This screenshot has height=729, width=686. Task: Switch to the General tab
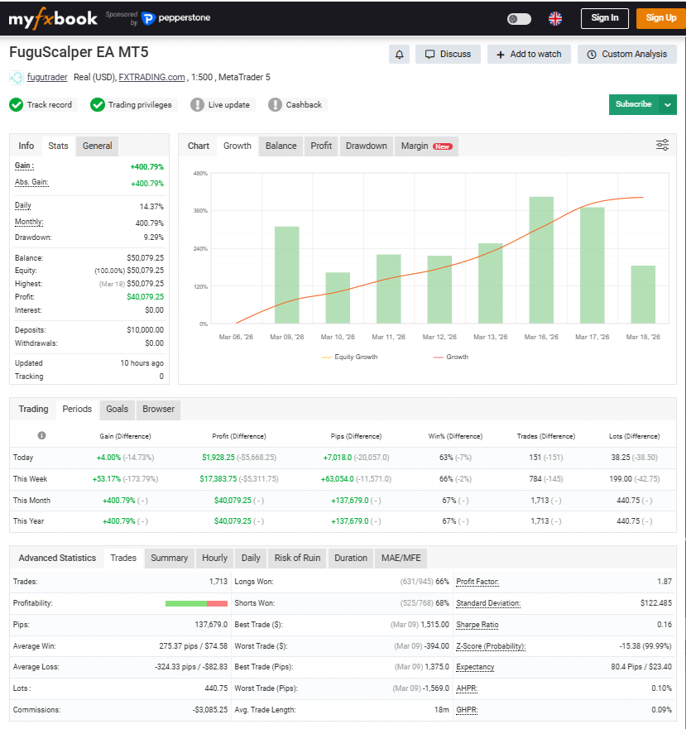click(x=97, y=146)
